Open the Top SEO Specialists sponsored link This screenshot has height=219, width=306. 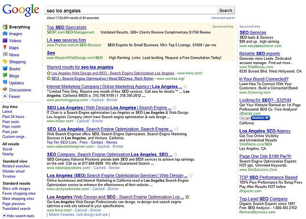coord(66,28)
